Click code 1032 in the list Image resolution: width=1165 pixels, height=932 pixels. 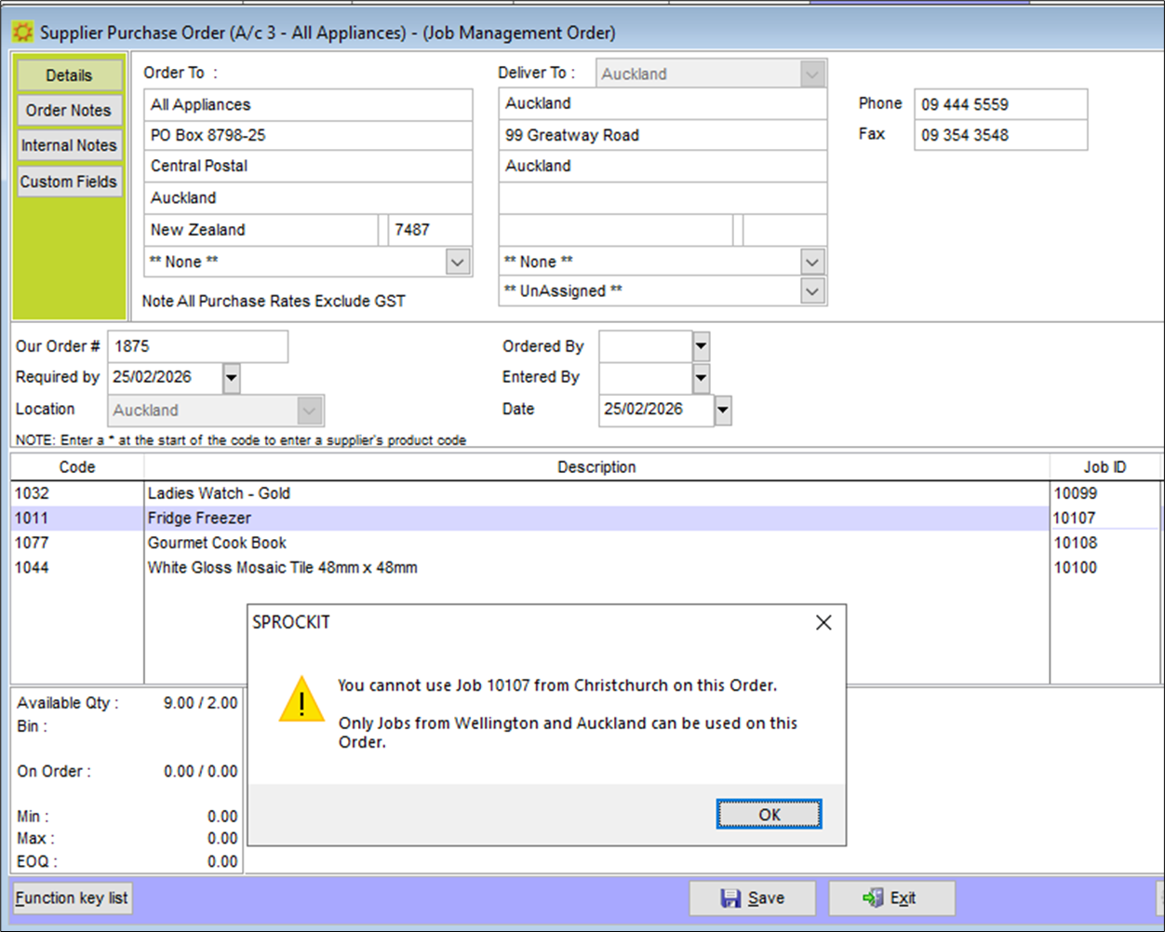pyautogui.click(x=32, y=493)
